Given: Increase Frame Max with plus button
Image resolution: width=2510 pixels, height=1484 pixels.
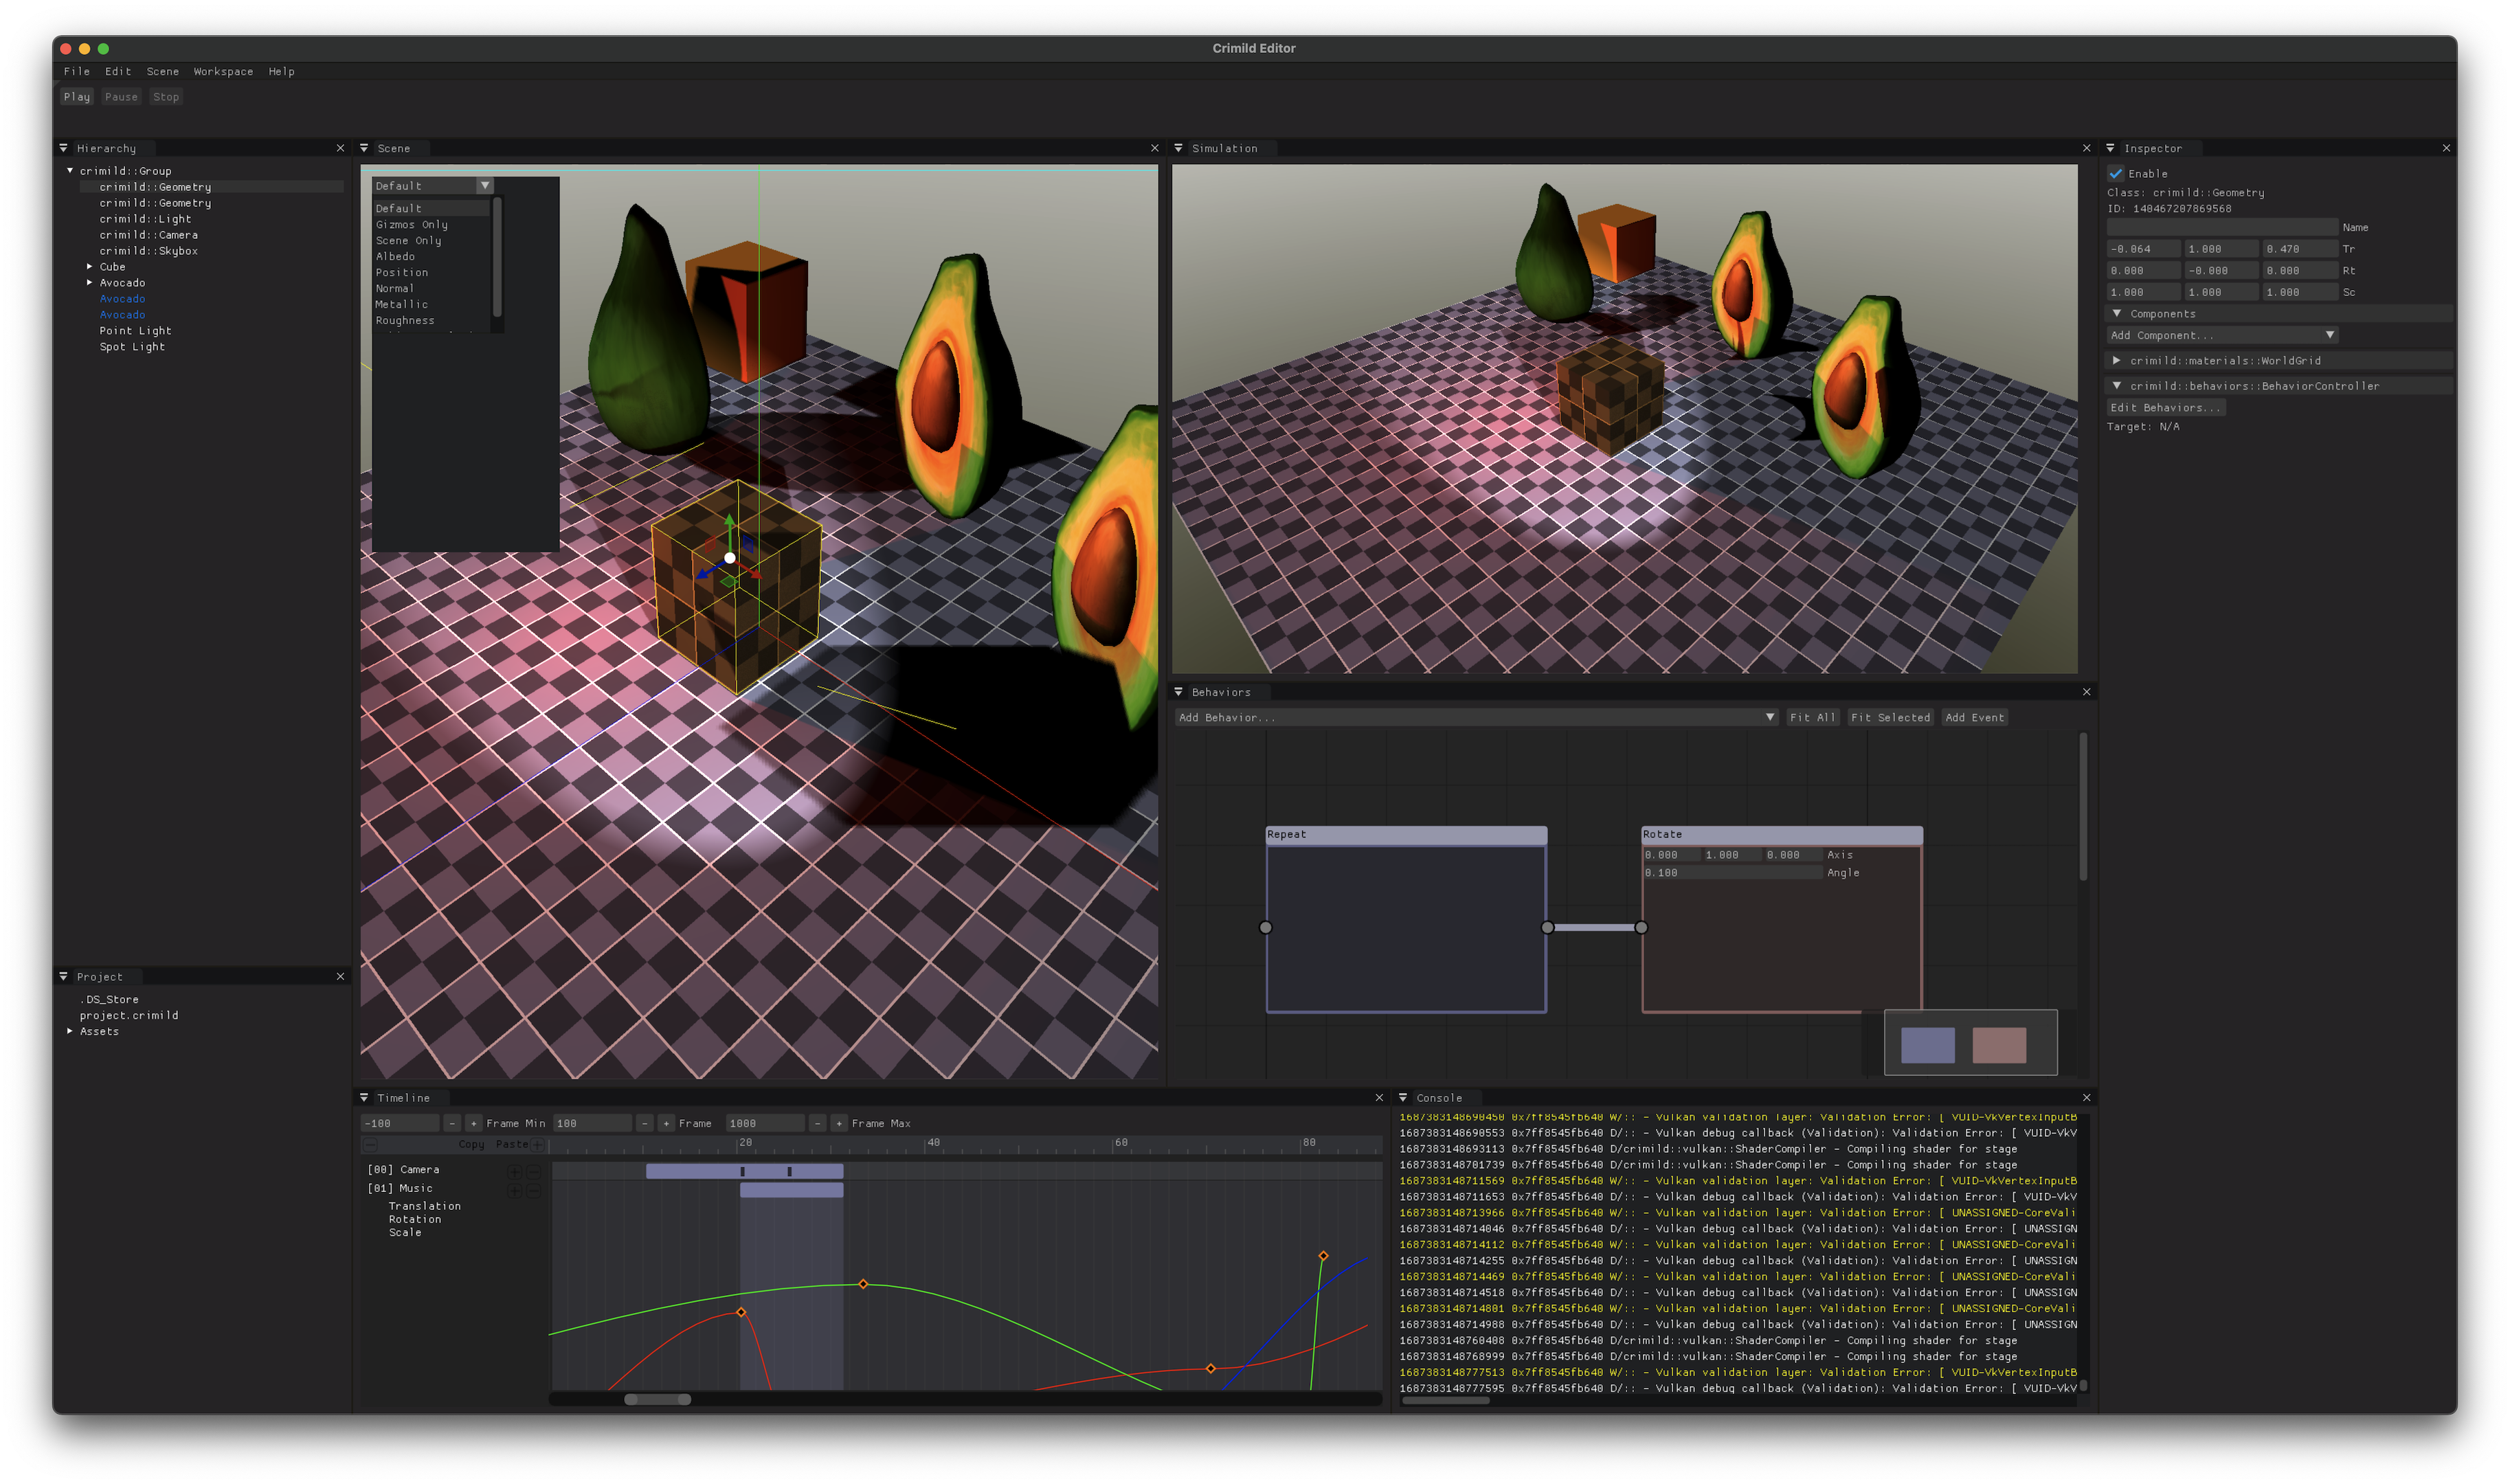Looking at the screenshot, I should click(x=839, y=1124).
